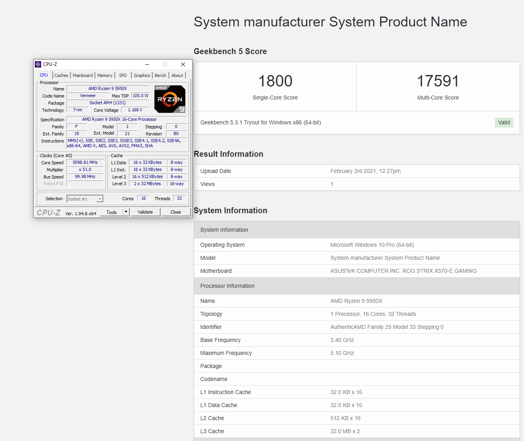Select the Core Voltage value 1.168 V
Viewport: 524px width, 441px height.
pos(135,110)
